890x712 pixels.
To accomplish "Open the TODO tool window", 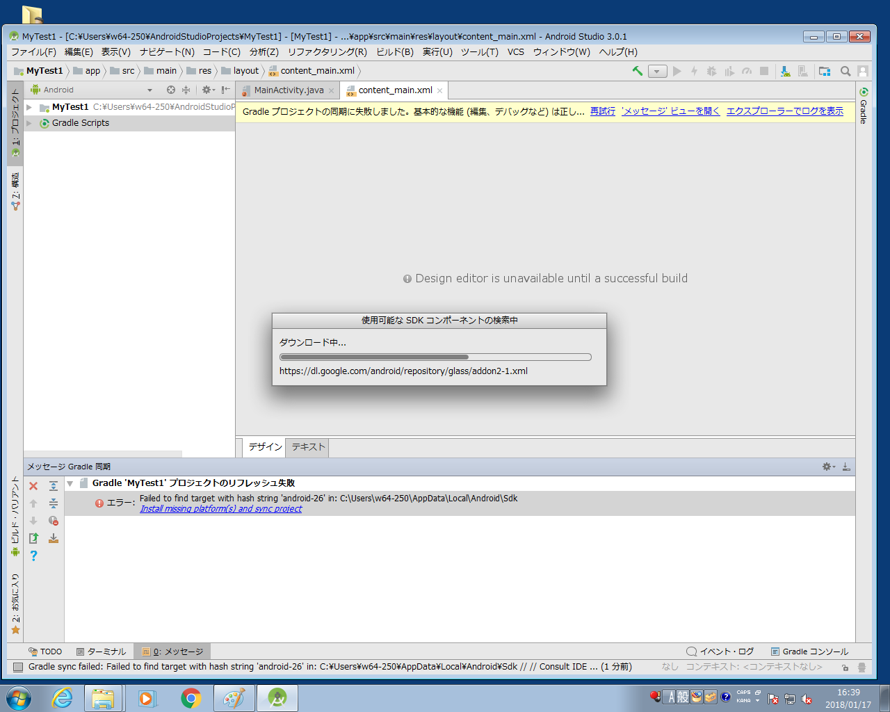I will [45, 652].
